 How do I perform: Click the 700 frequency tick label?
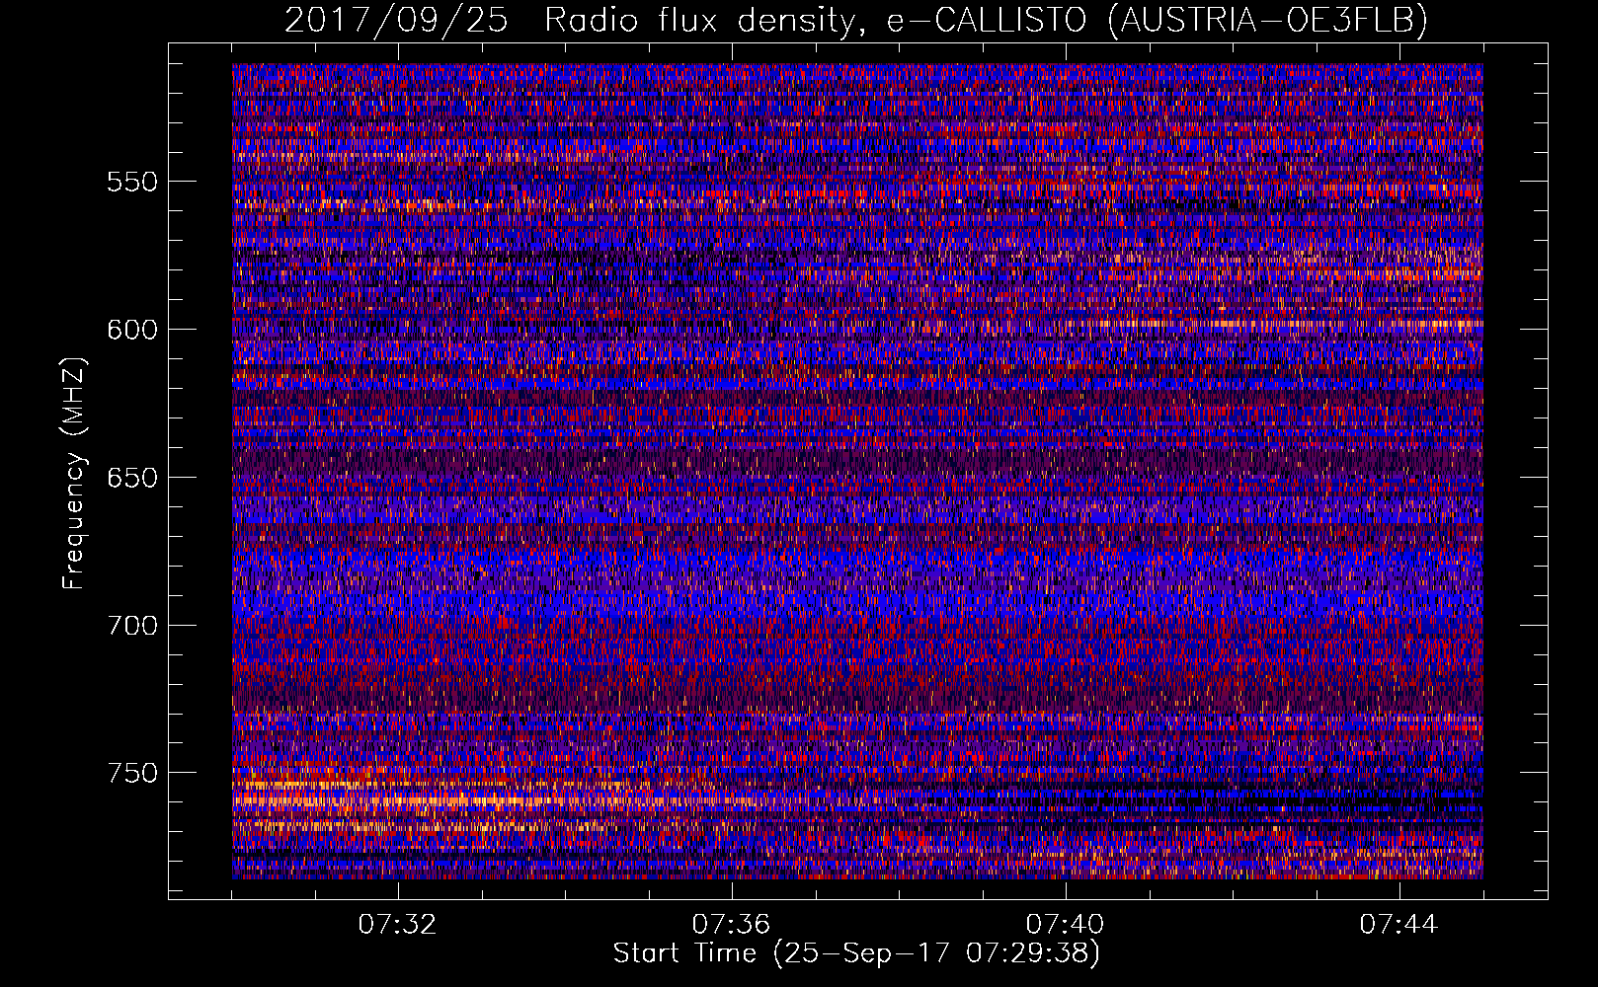[132, 626]
